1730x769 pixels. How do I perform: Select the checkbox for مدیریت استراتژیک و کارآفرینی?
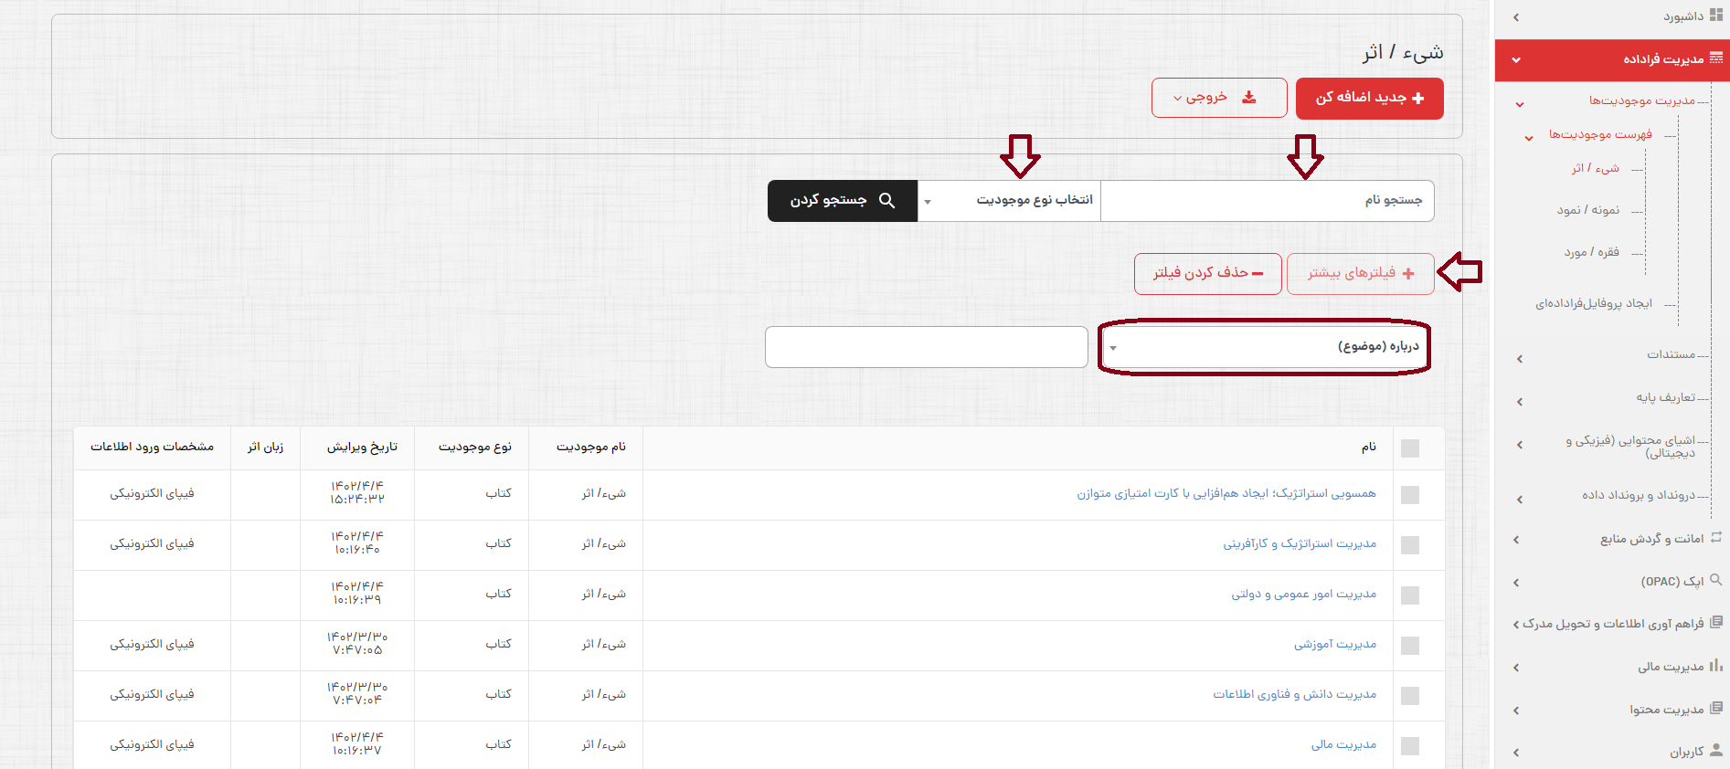tap(1410, 545)
